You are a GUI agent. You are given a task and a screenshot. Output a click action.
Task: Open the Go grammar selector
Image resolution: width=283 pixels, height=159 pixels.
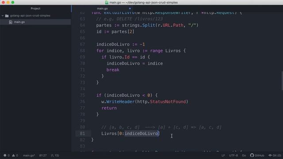[x=244, y=155]
